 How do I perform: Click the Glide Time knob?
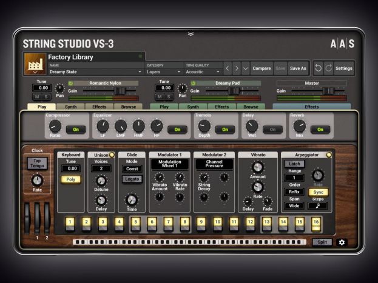point(132,200)
